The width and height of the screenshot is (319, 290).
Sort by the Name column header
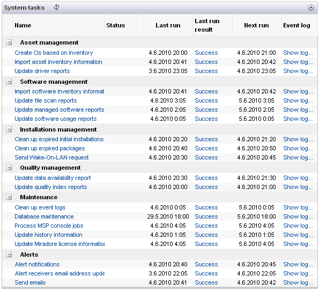pyautogui.click(x=23, y=25)
